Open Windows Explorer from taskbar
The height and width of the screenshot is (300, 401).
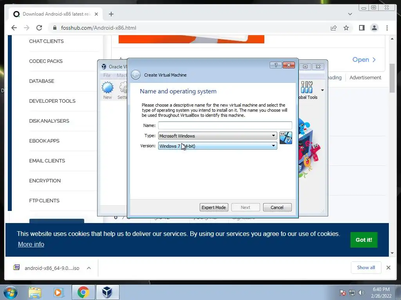(x=35, y=292)
